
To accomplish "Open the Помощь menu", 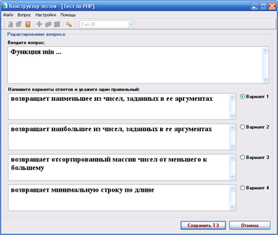I will [x=68, y=15].
